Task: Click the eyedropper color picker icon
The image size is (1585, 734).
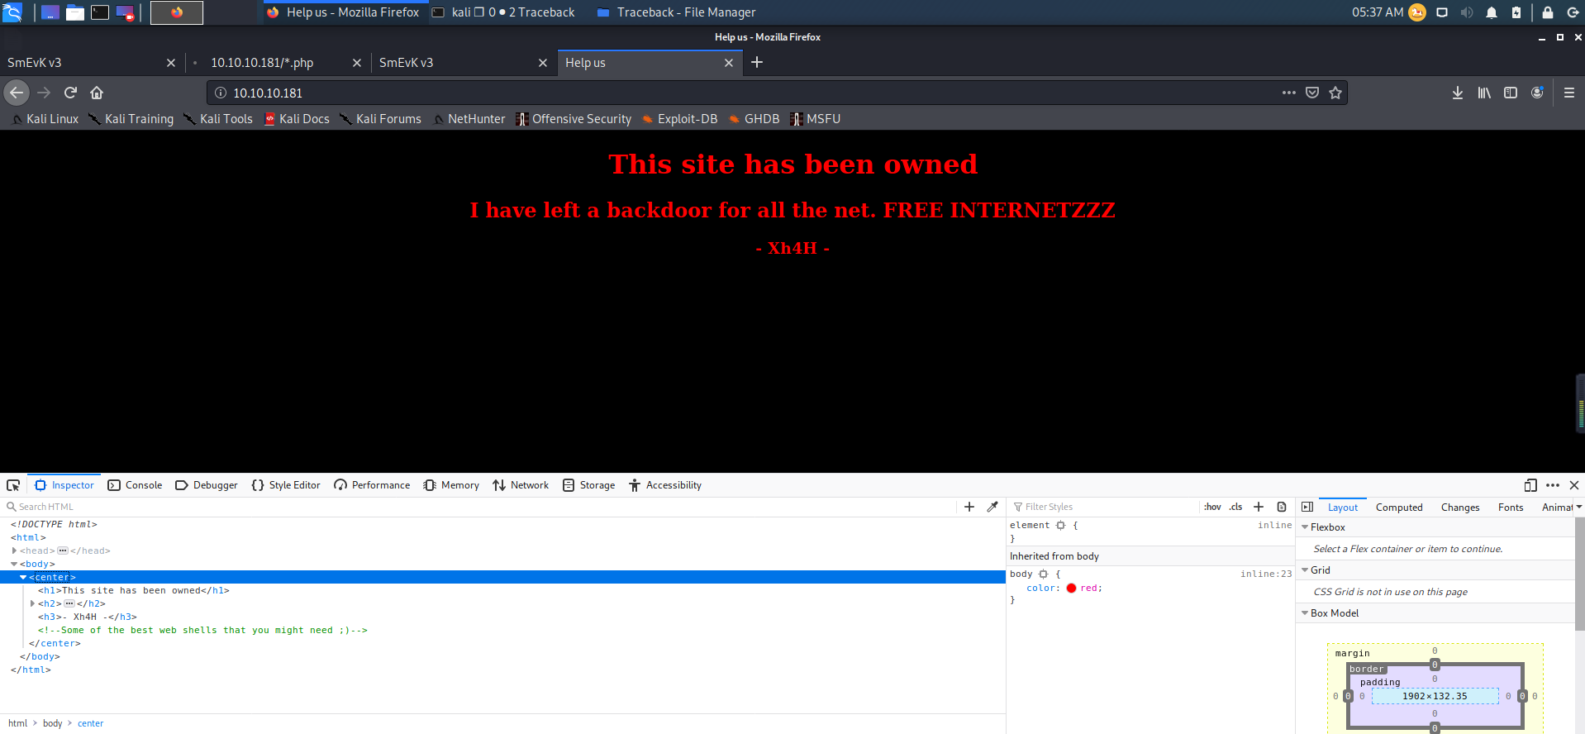Action: coord(992,507)
